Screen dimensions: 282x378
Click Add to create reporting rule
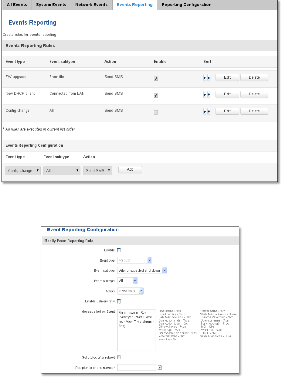130,170
